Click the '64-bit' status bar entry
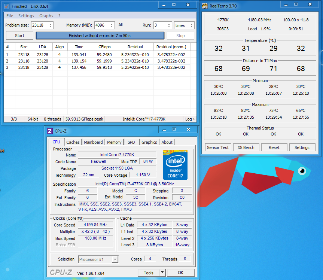This screenshot has width=323, height=280. 33,119
